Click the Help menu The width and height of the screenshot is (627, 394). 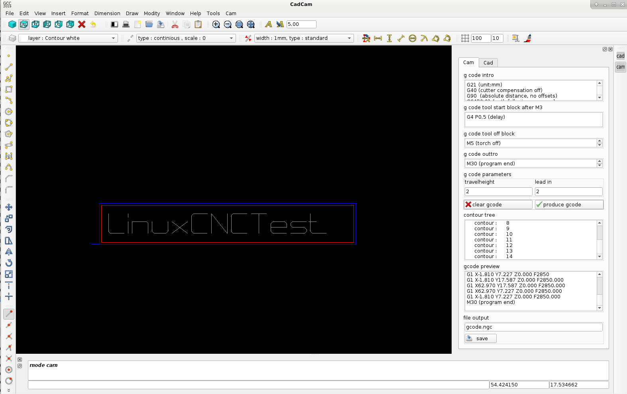click(195, 13)
